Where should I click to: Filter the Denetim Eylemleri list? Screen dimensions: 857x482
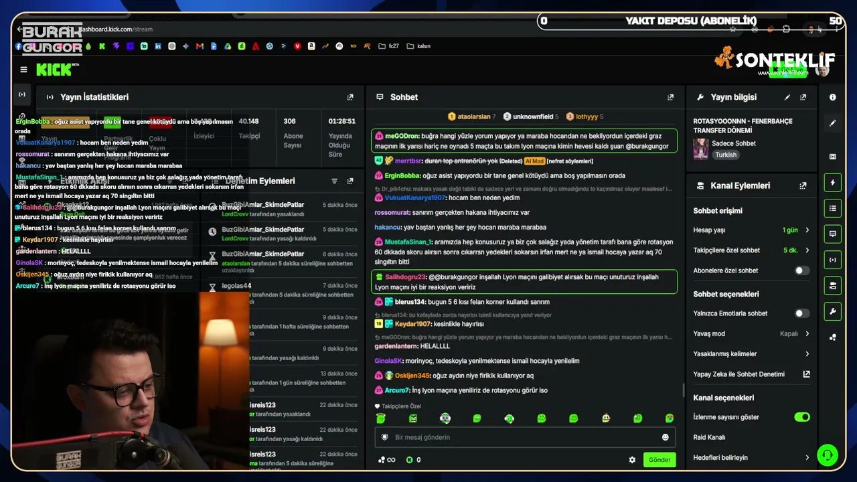click(334, 181)
